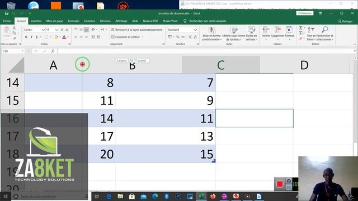358x201 pixels.
Task: Align text to the right
Action: tap(86, 37)
